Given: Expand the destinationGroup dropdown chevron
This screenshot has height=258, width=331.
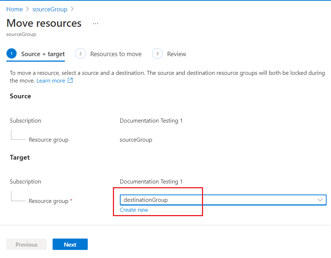Looking at the screenshot, I should [x=320, y=200].
